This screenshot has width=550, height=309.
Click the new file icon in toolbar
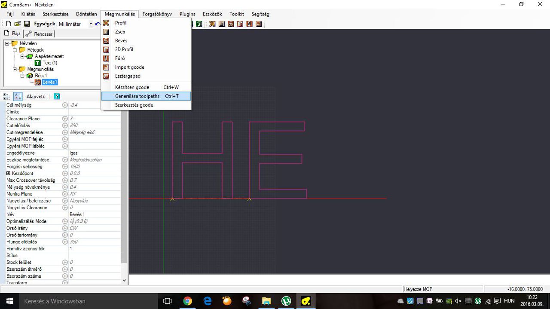click(8, 24)
